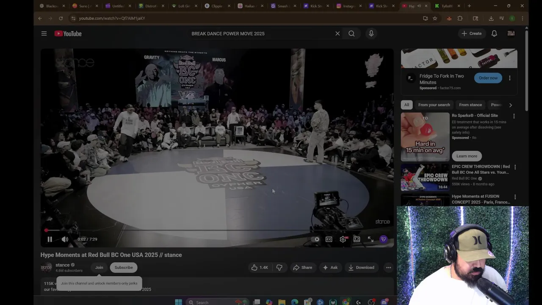Click the purple extension icon in player
Viewport: 542px width, 305px height.
click(384, 239)
